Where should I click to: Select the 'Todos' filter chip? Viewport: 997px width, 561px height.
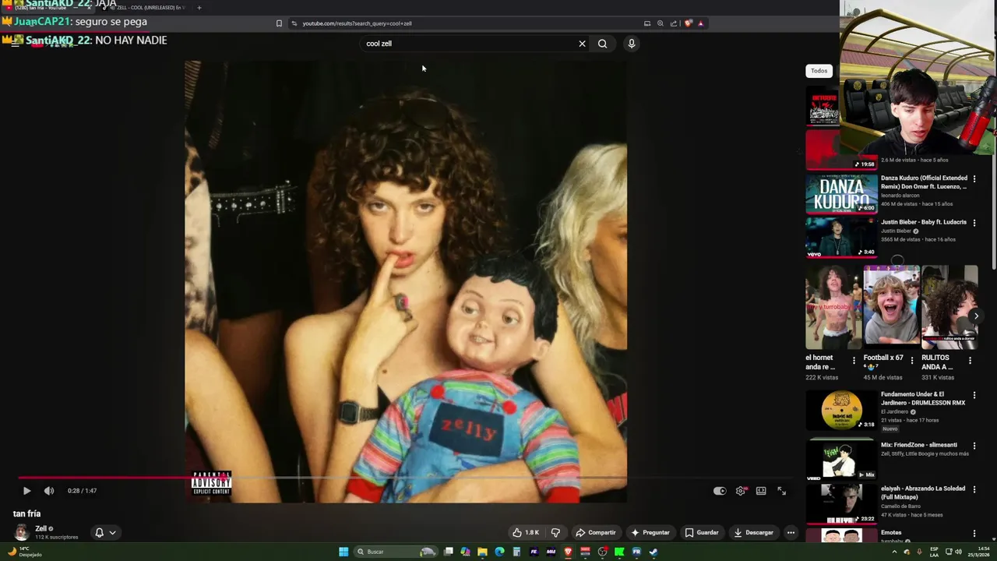[819, 71]
